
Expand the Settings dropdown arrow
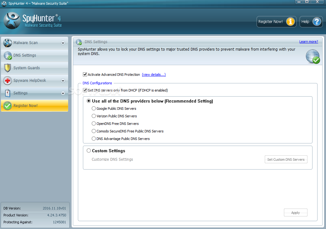tap(63, 93)
